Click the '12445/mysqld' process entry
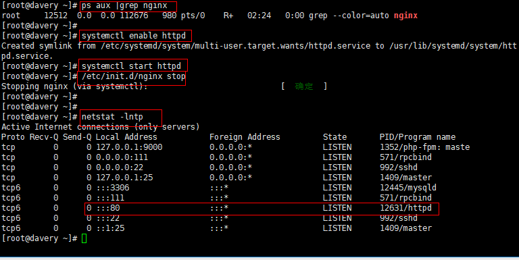The image size is (519, 260). tap(407, 188)
